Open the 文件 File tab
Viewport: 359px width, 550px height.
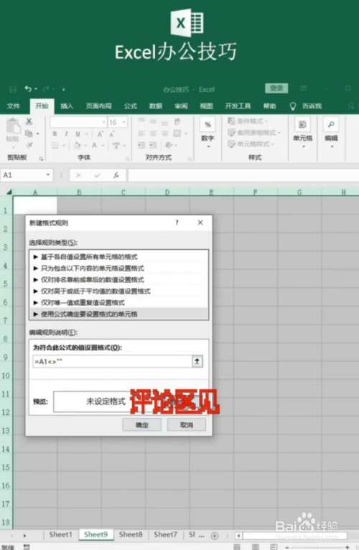point(14,106)
